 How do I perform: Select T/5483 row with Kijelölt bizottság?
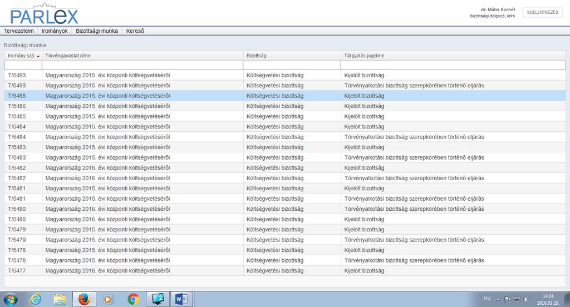pyautogui.click(x=285, y=147)
